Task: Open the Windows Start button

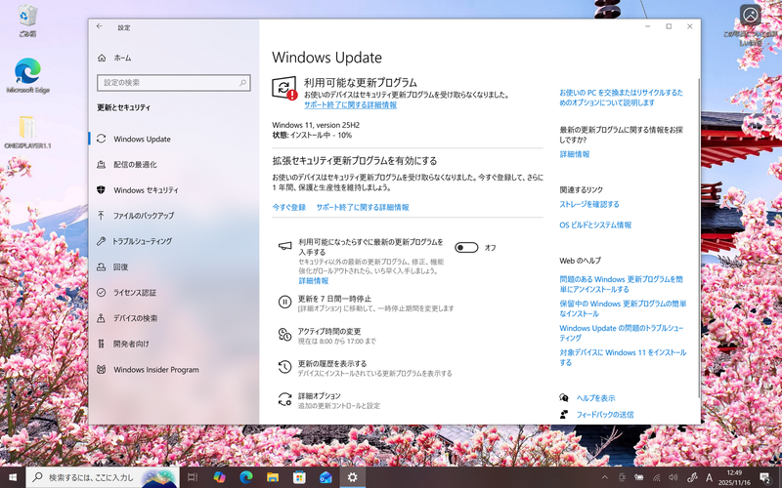Action: 13,477
